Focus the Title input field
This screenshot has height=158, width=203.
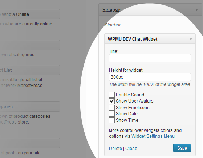click(x=150, y=58)
